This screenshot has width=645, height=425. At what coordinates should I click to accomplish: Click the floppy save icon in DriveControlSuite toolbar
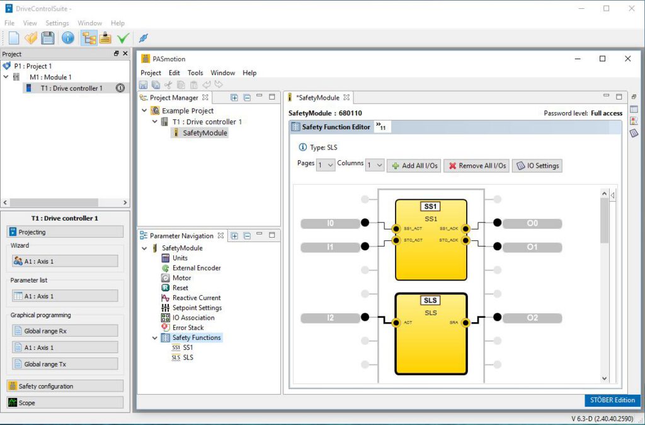coord(48,38)
